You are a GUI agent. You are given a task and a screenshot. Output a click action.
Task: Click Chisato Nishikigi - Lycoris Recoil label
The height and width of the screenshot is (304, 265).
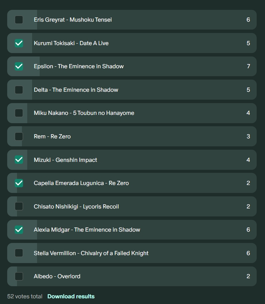[x=76, y=207]
